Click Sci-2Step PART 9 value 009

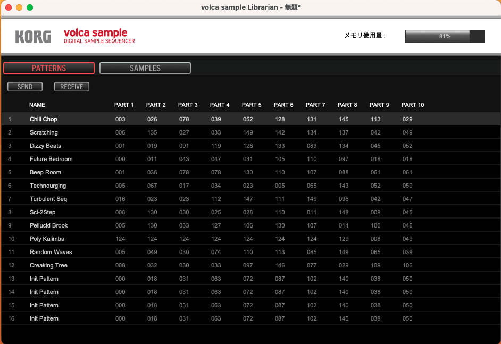[x=375, y=212]
